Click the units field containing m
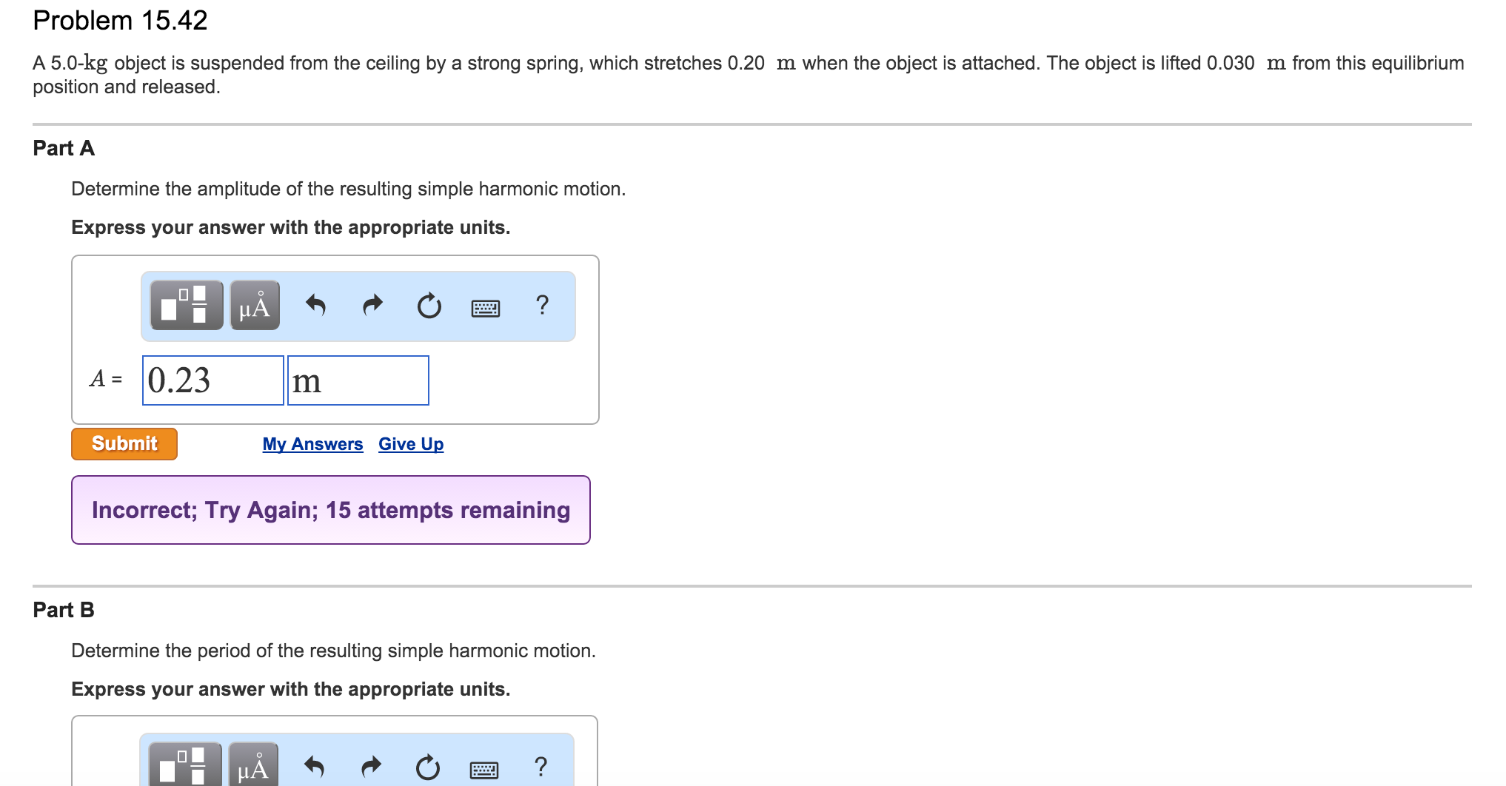This screenshot has height=786, width=1506. tap(358, 380)
